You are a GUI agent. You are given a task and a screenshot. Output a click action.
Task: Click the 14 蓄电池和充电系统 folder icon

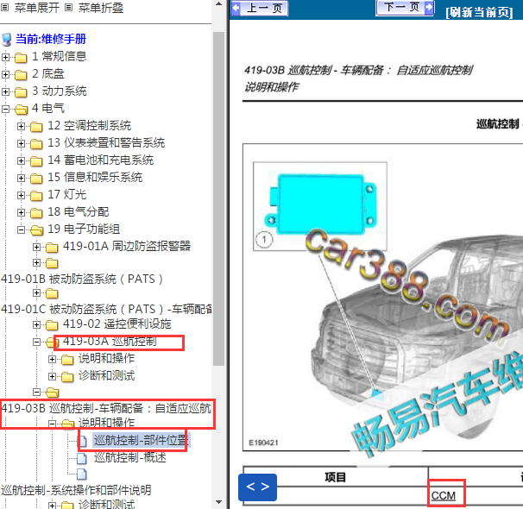36,161
